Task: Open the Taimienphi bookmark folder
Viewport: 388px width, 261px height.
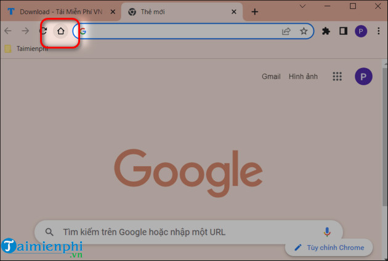Action: 26,49
